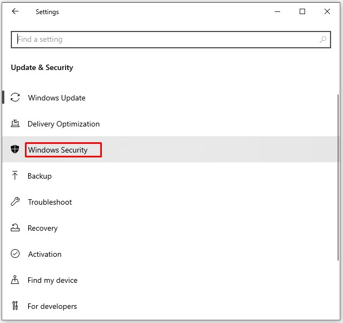This screenshot has height=323, width=343.
Task: Focus the Find a setting search box
Action: [163, 40]
